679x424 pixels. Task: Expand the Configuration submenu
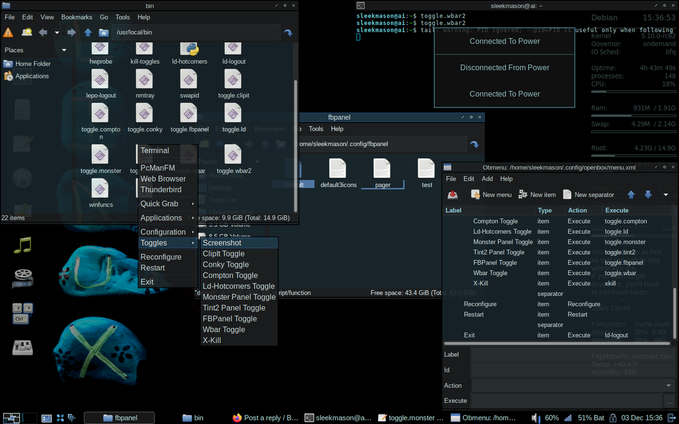click(168, 232)
